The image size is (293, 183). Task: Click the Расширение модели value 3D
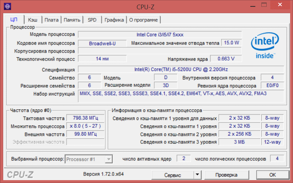point(166,85)
